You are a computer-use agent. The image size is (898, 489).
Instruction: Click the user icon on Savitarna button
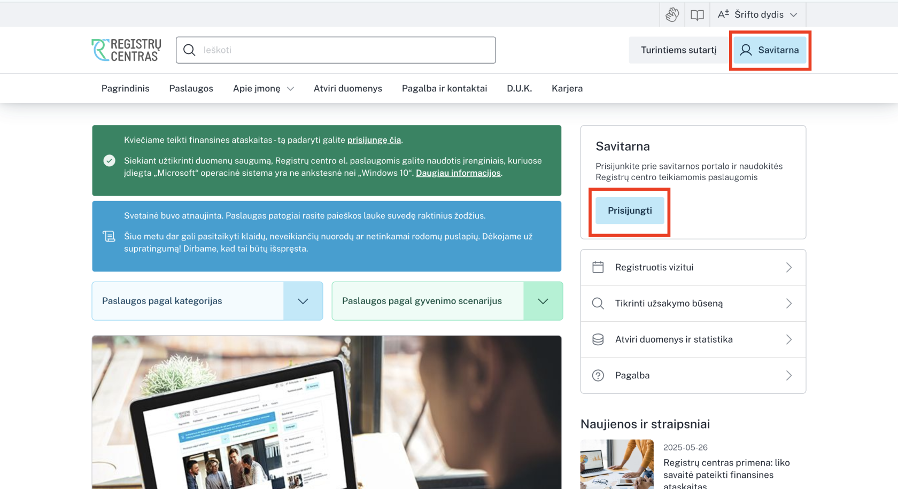click(746, 50)
